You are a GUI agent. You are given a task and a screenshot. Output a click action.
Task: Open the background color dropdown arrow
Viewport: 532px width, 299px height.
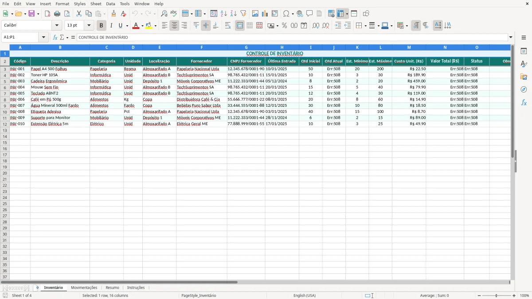(155, 26)
